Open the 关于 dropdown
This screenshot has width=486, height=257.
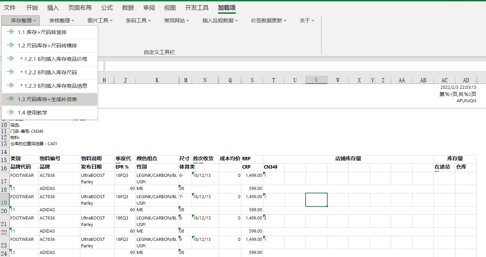(307, 21)
